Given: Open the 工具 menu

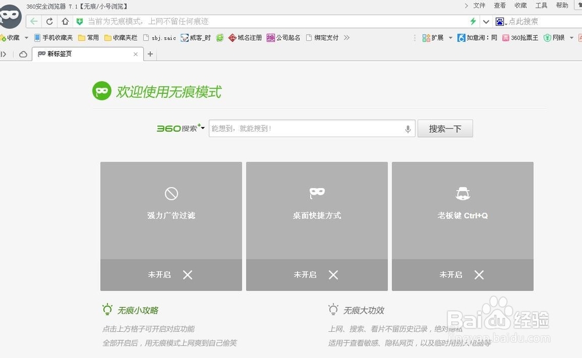Looking at the screenshot, I should pos(541,5).
